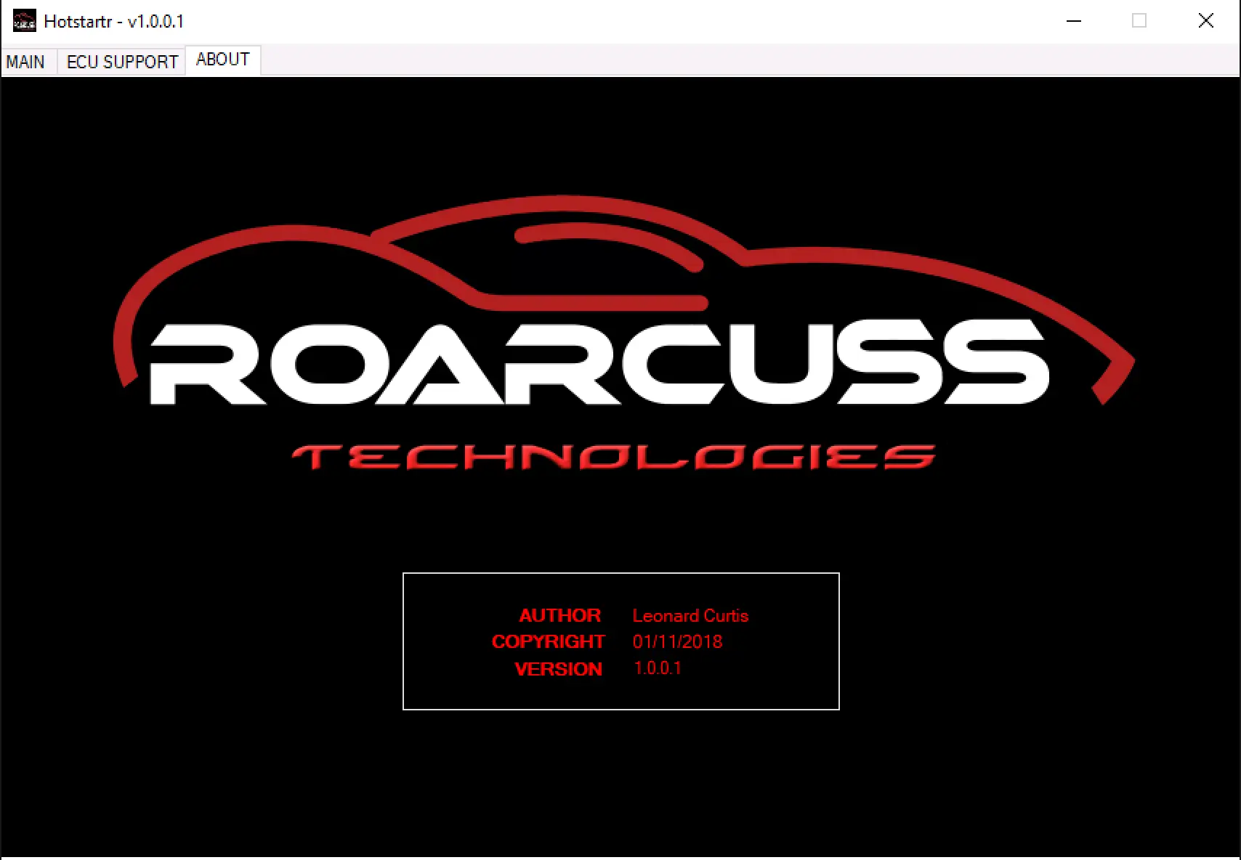Select the ABOUT tab
1241x860 pixels.
click(x=222, y=60)
